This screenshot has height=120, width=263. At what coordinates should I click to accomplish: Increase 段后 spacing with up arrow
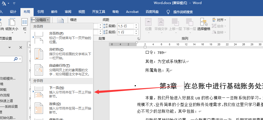pyautogui.click(x=136, y=31)
